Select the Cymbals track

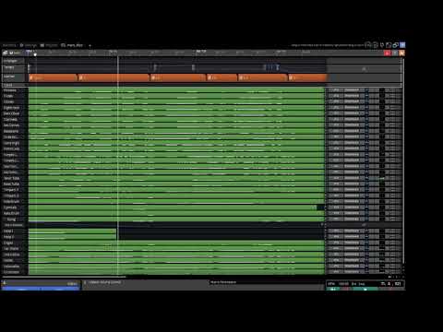click(15, 207)
